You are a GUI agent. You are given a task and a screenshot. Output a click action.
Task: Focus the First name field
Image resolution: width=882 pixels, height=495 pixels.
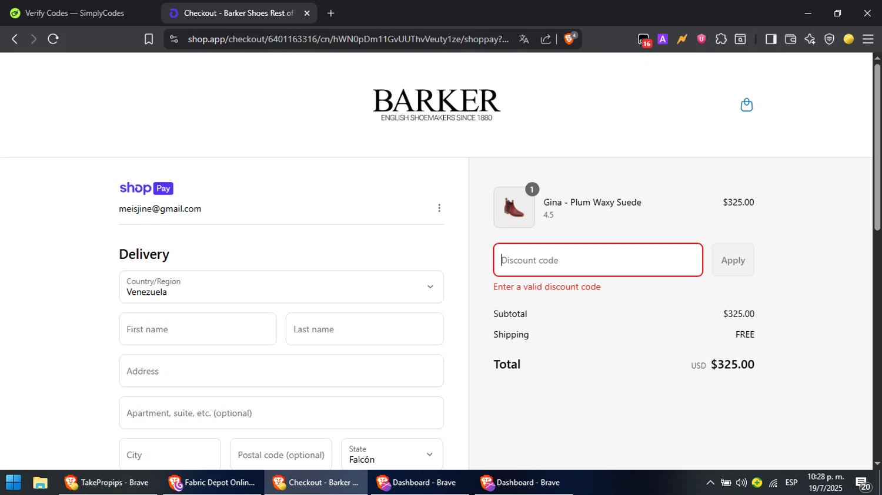[x=198, y=329]
